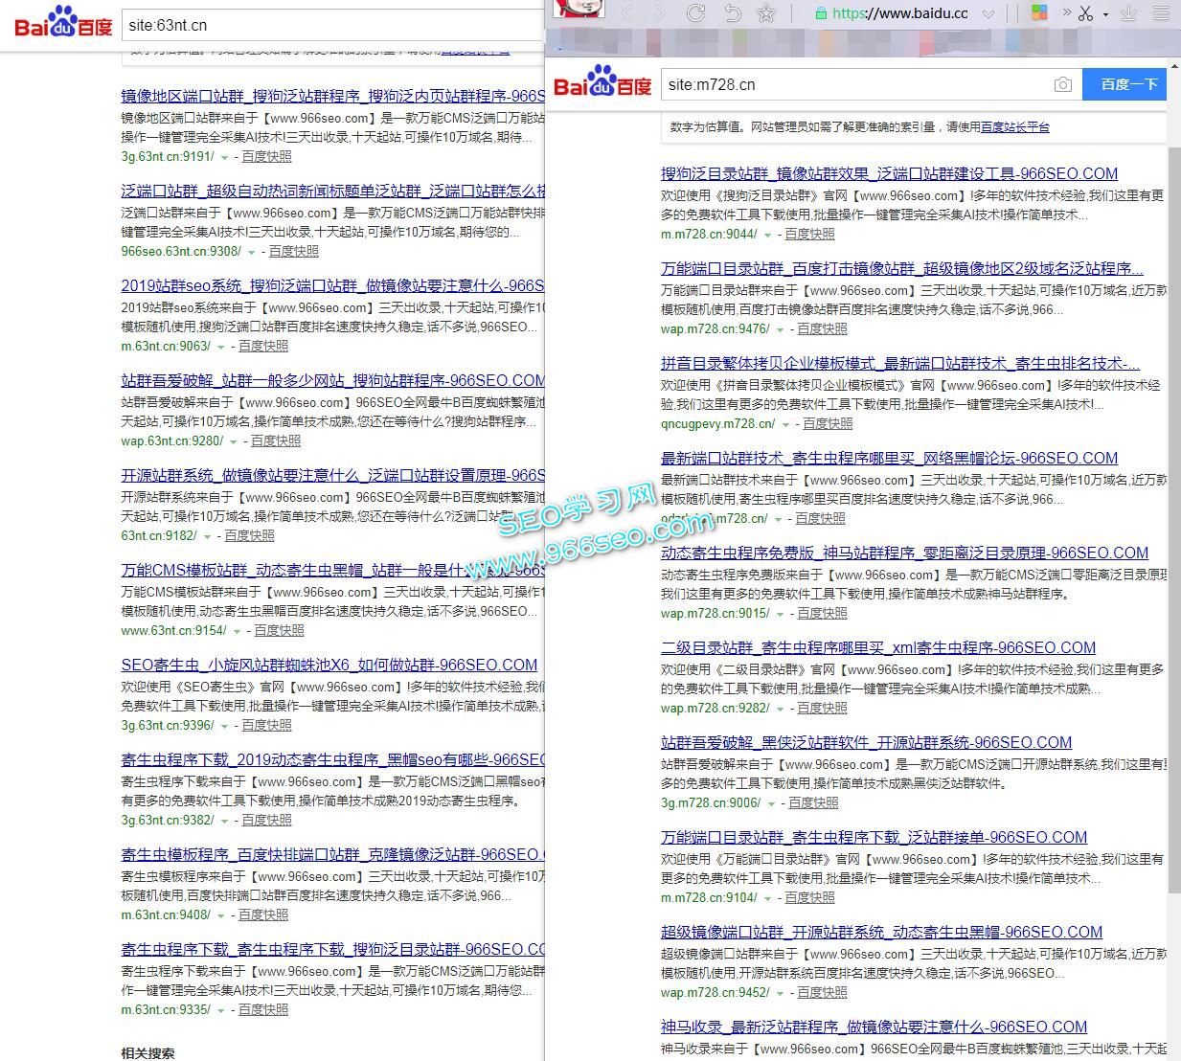Click the URL text 3g.63nt.cn:9382/

coord(168,821)
